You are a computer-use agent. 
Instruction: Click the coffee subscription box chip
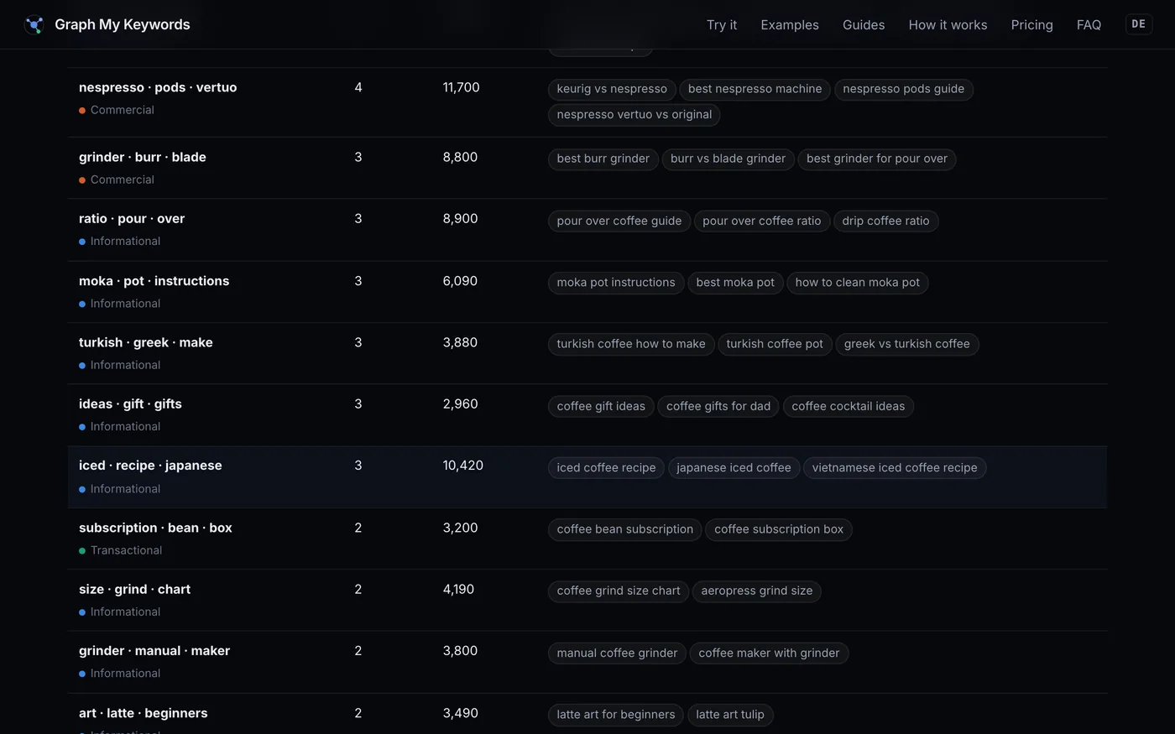(x=778, y=529)
